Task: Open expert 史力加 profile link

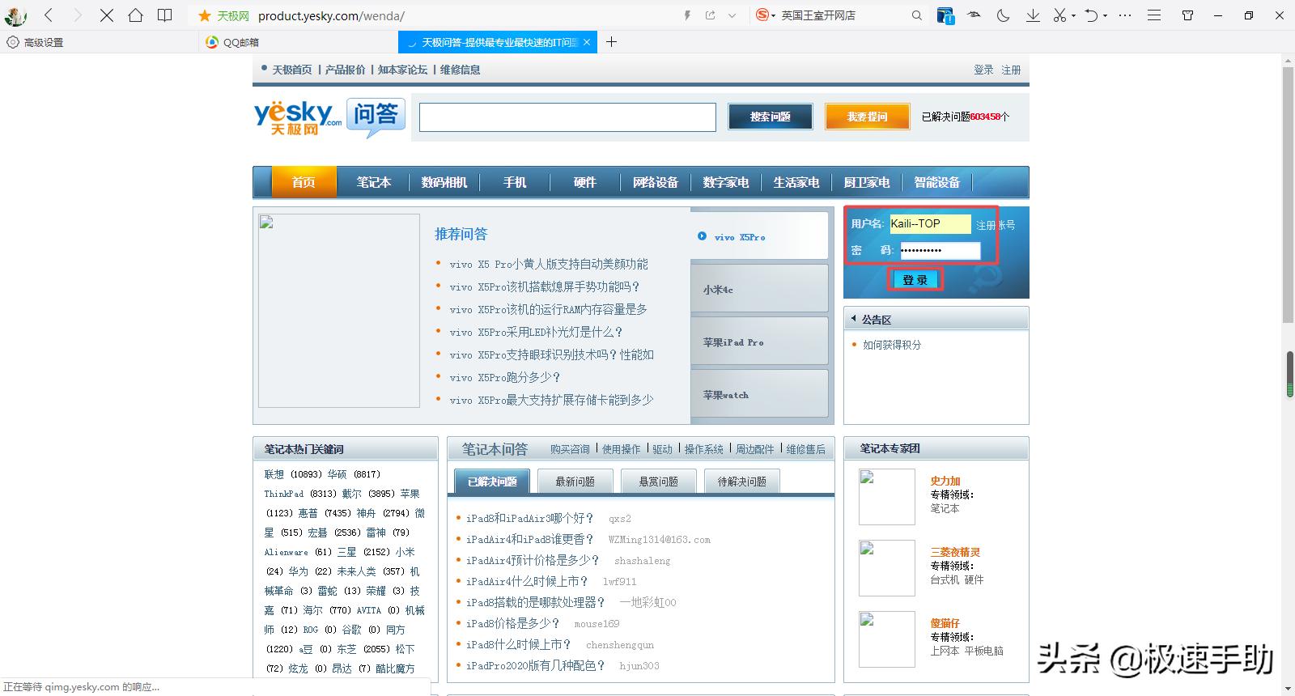Action: [945, 481]
